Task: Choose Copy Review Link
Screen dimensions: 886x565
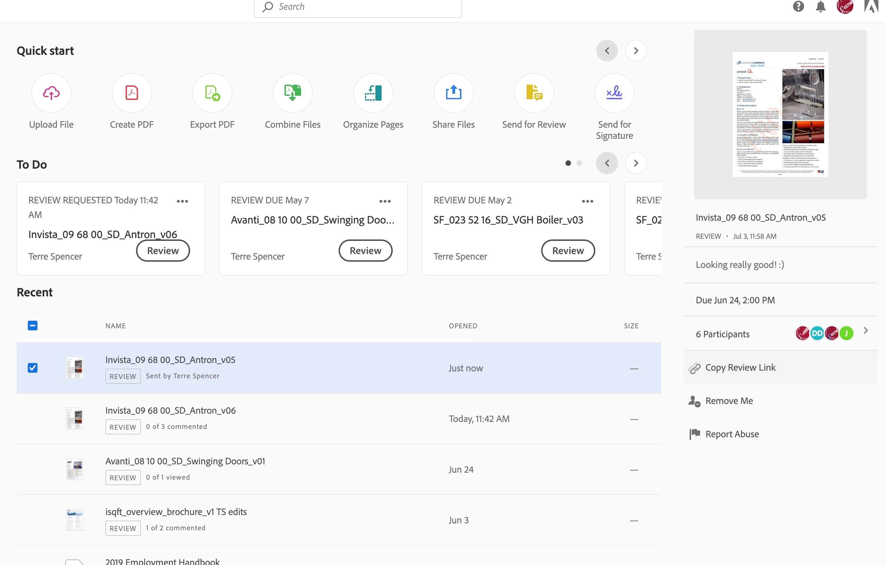Action: coord(740,367)
